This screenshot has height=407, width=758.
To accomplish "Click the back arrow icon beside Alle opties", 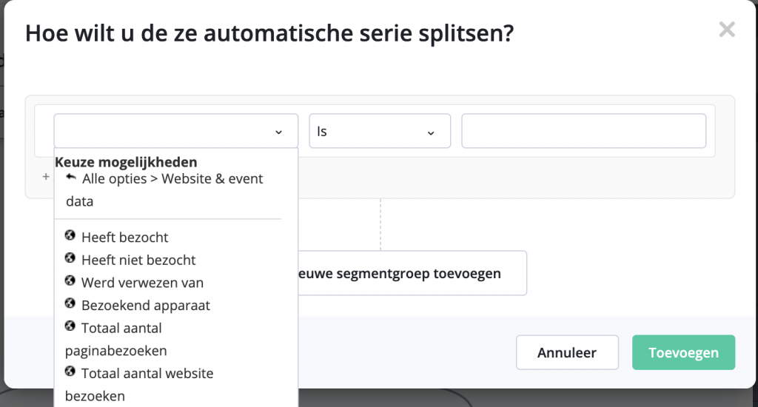I will pyautogui.click(x=71, y=177).
